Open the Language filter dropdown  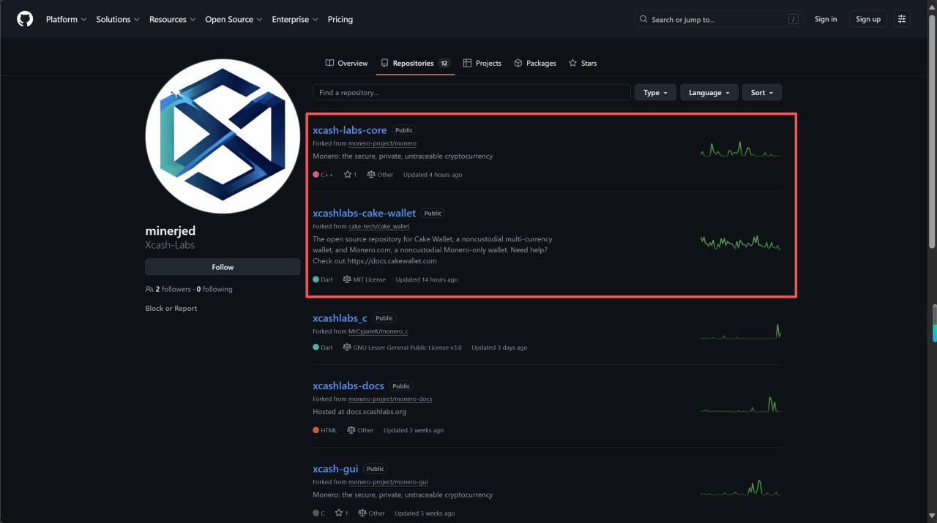[x=709, y=93]
